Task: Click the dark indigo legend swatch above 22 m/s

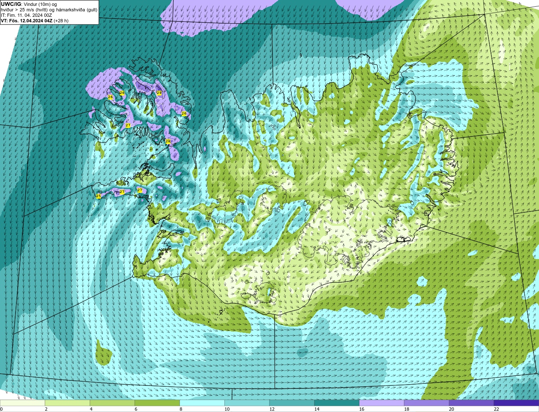Action: (516, 403)
